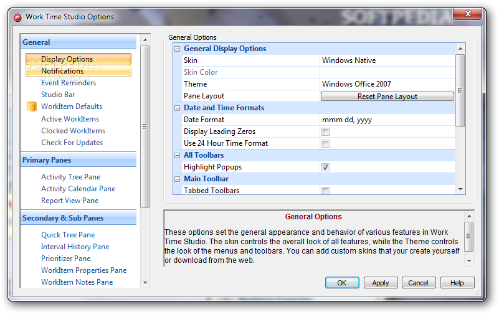Click options grid scrollbar down arrow
The width and height of the screenshot is (499, 314).
click(460, 189)
